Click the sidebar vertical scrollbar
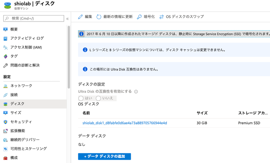 point(69,57)
